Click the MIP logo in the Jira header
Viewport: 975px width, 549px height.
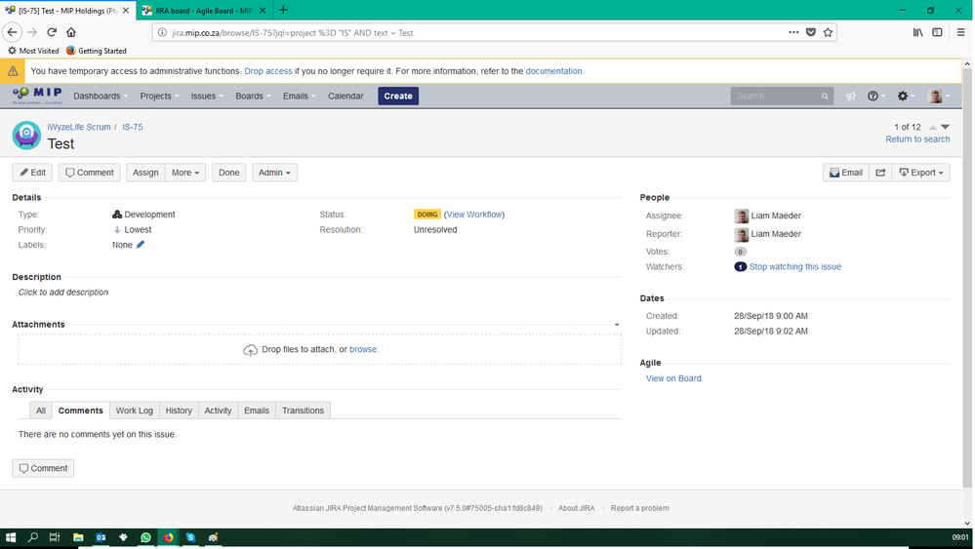coord(37,95)
